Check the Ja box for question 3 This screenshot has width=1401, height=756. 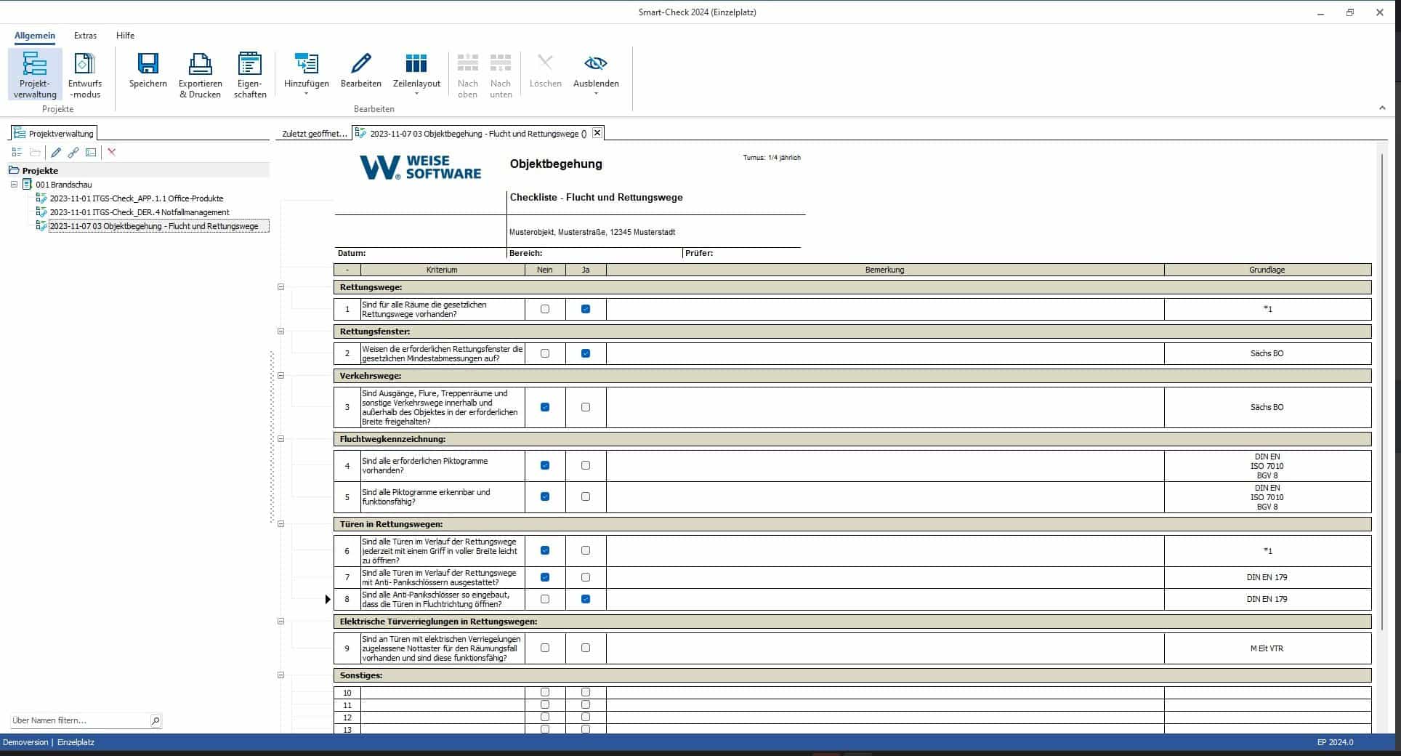586,407
